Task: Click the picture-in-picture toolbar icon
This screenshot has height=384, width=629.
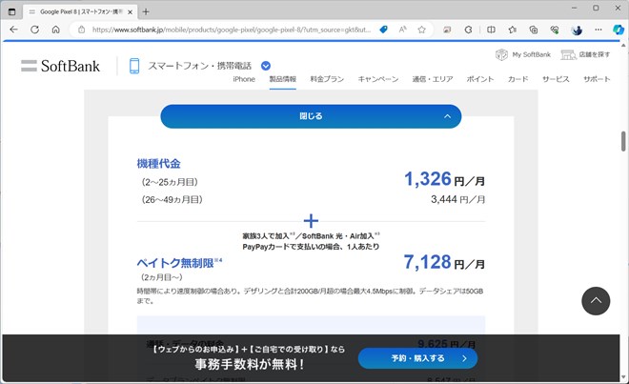Action: click(447, 30)
